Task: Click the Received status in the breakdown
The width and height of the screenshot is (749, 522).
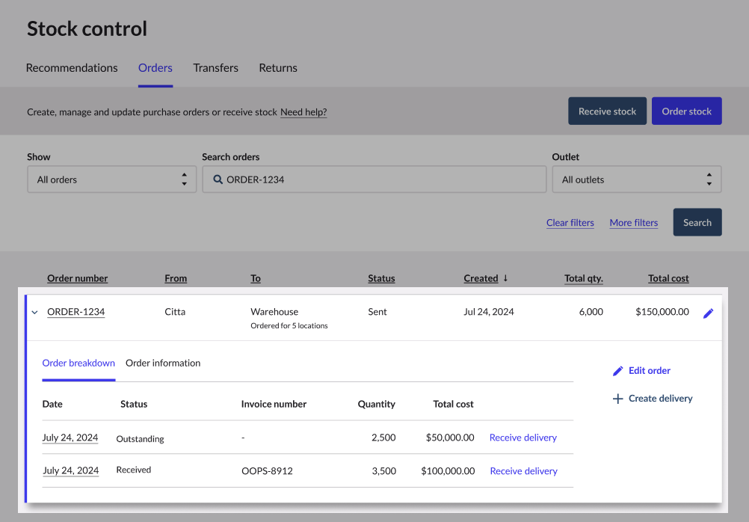Action: coord(133,470)
